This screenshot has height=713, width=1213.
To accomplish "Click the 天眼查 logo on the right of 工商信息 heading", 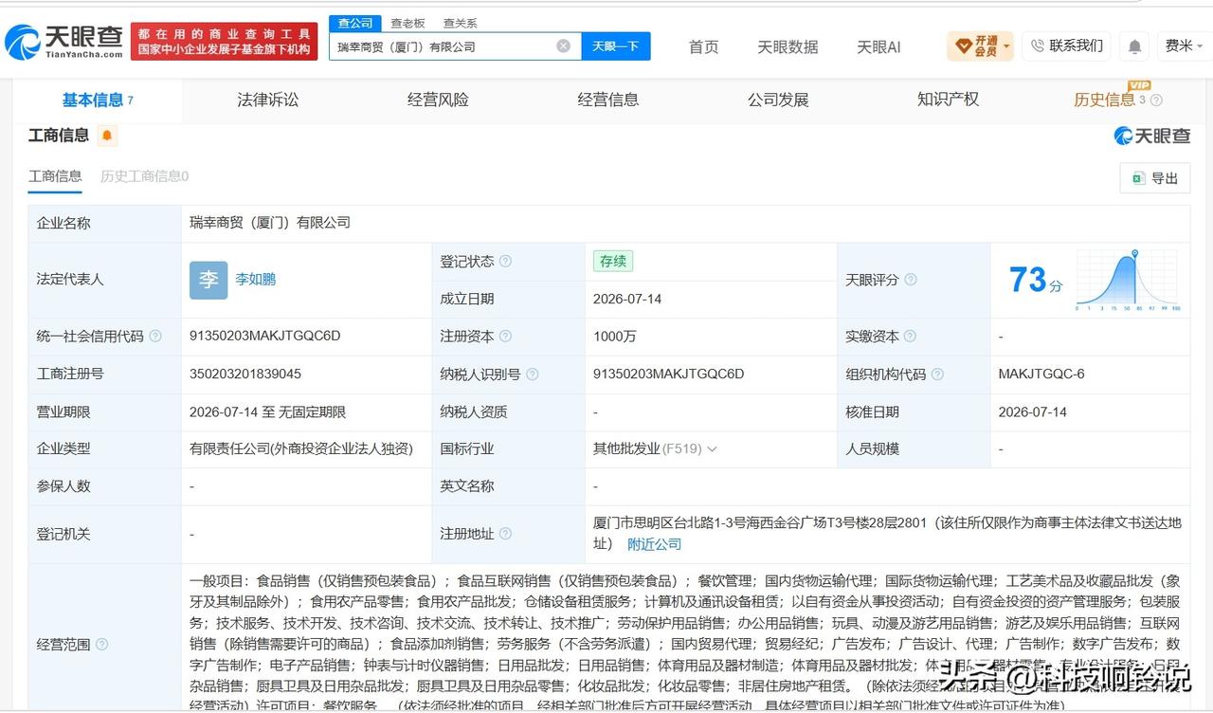I will [x=1151, y=136].
